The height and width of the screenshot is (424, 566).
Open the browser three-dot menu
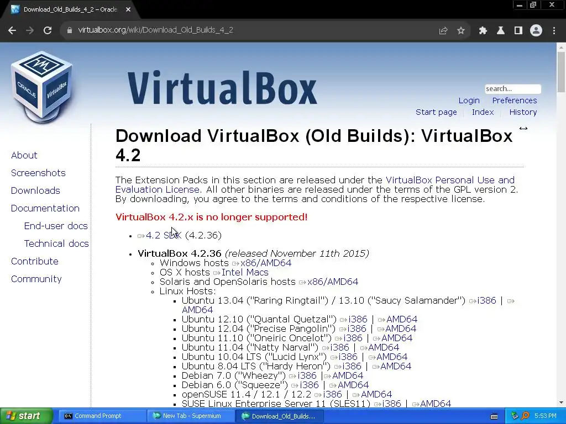click(x=554, y=31)
